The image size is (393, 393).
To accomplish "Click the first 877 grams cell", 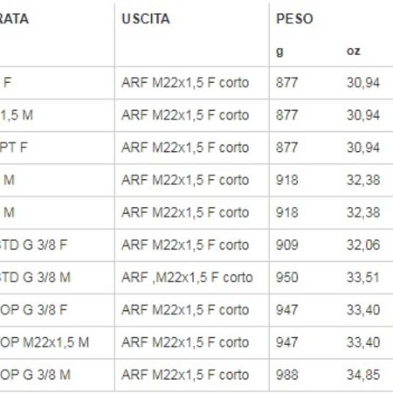I will (x=286, y=83).
